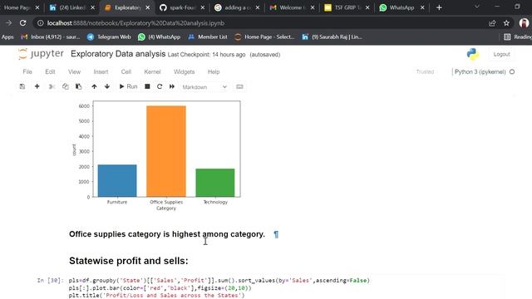Click the Logout button

pos(501,54)
